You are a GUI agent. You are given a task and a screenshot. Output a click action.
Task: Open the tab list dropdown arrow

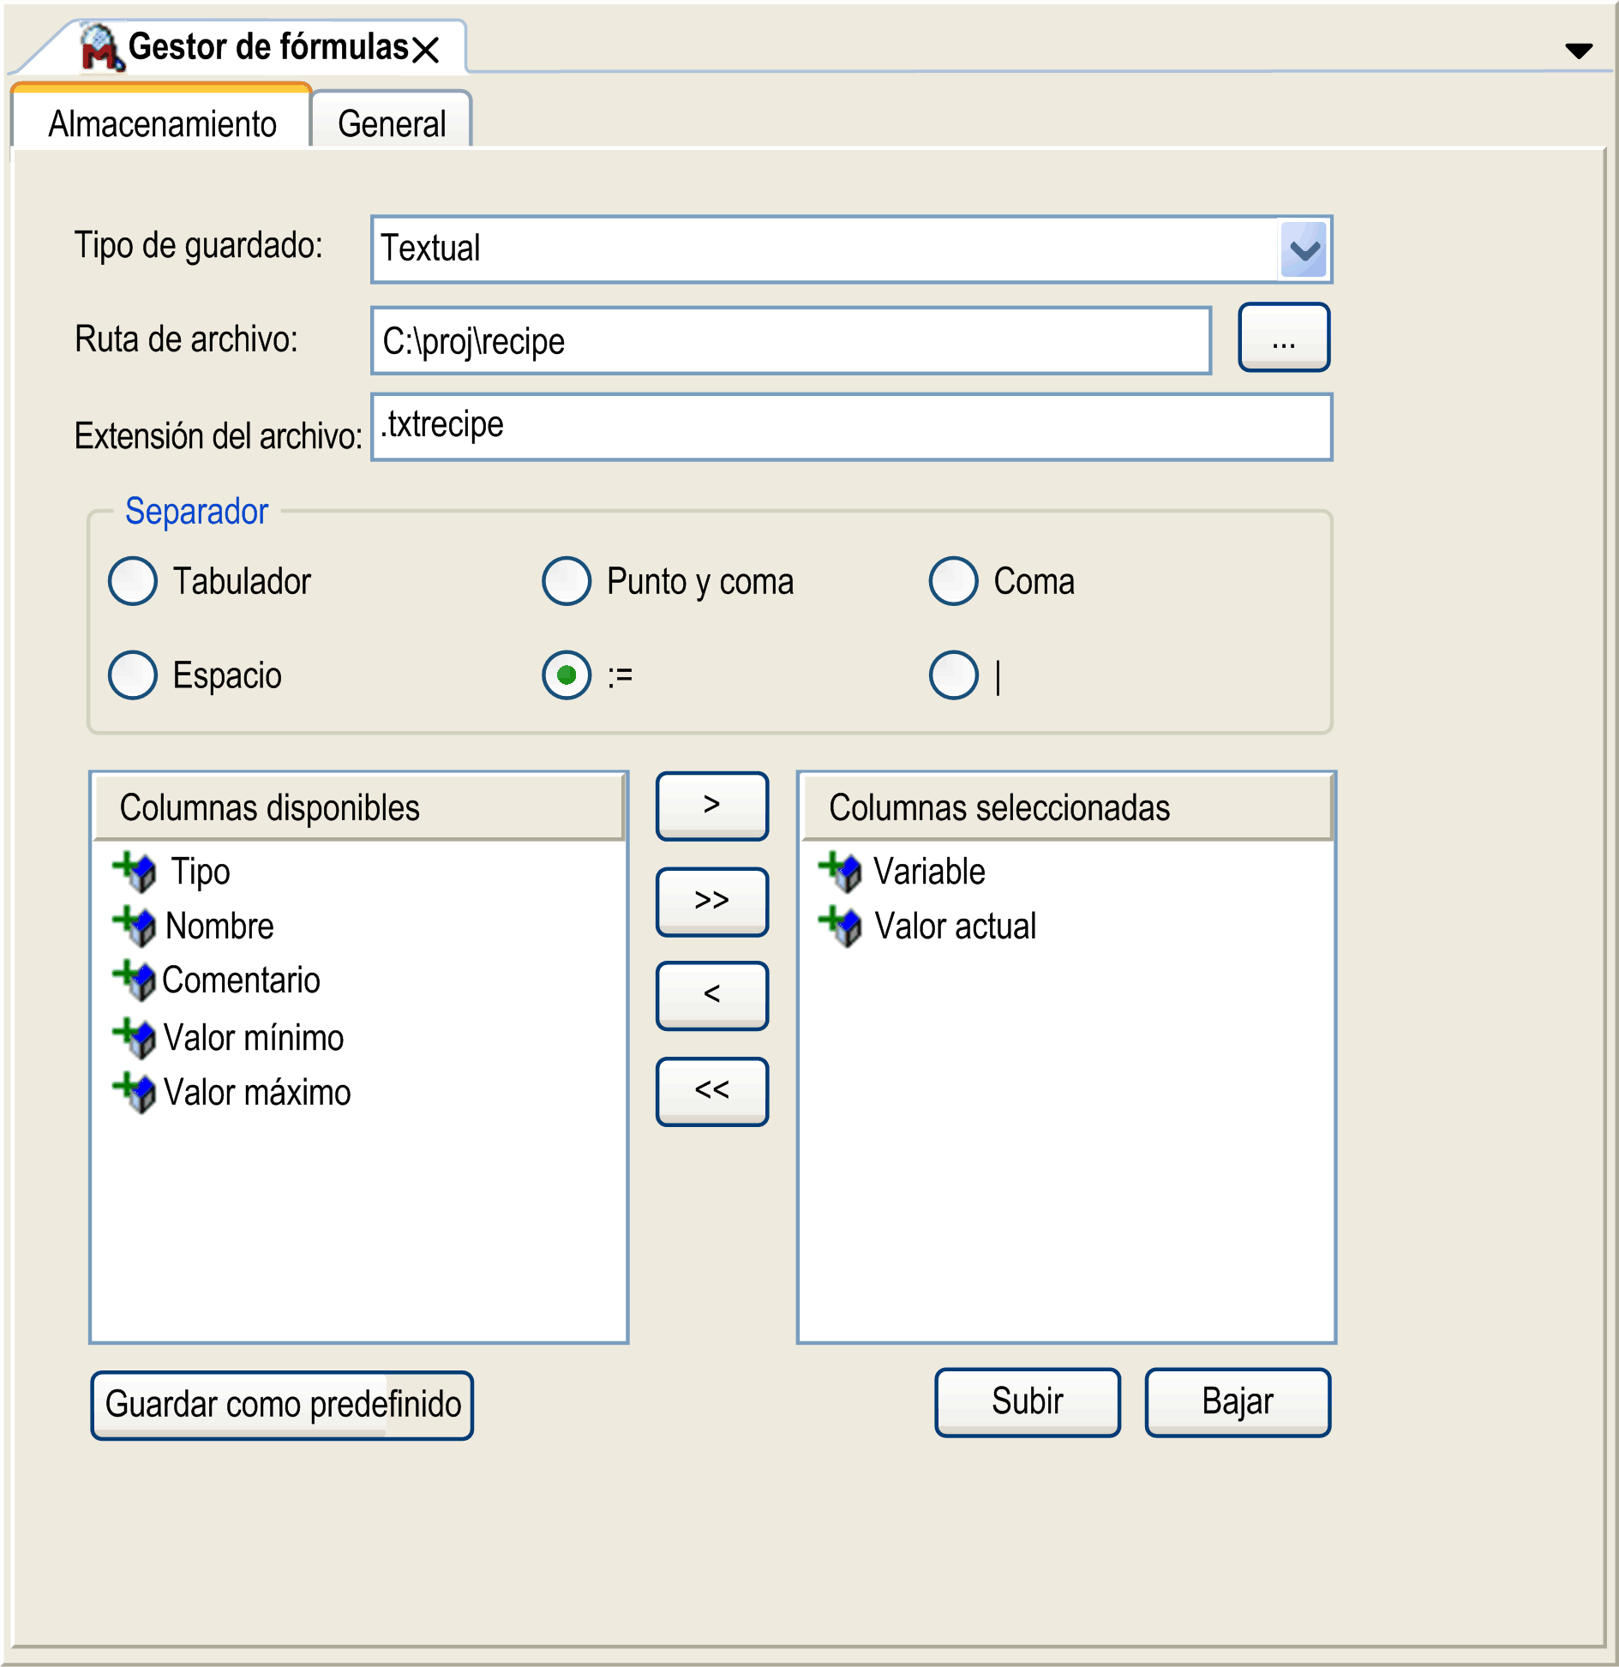pyautogui.click(x=1578, y=51)
